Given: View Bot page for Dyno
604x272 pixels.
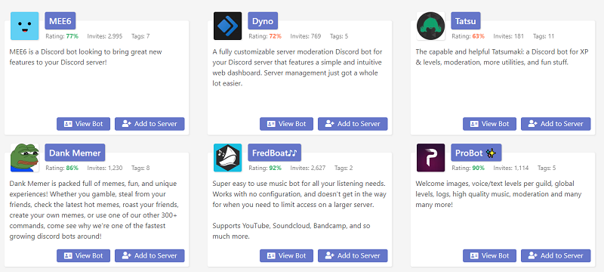Looking at the screenshot, I should coord(286,124).
